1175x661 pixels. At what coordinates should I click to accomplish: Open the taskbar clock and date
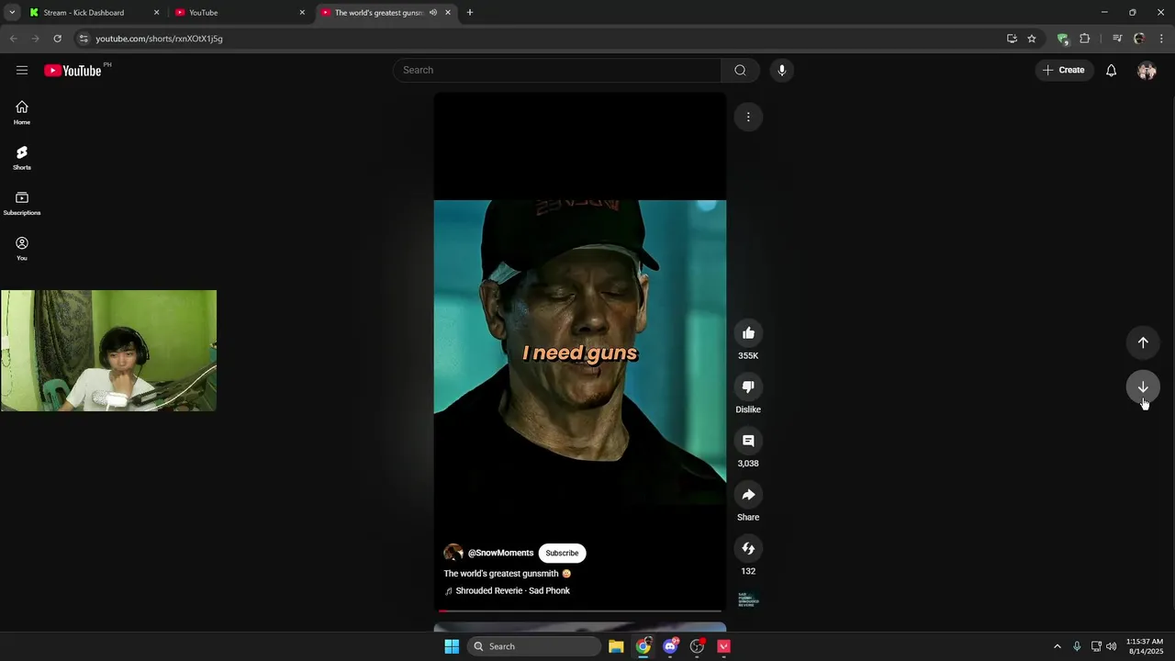coord(1145,646)
